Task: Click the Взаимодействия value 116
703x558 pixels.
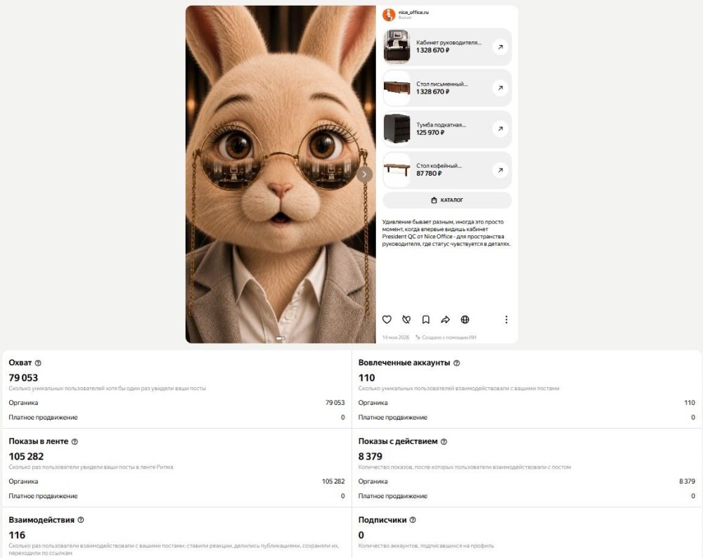Action: pos(17,535)
